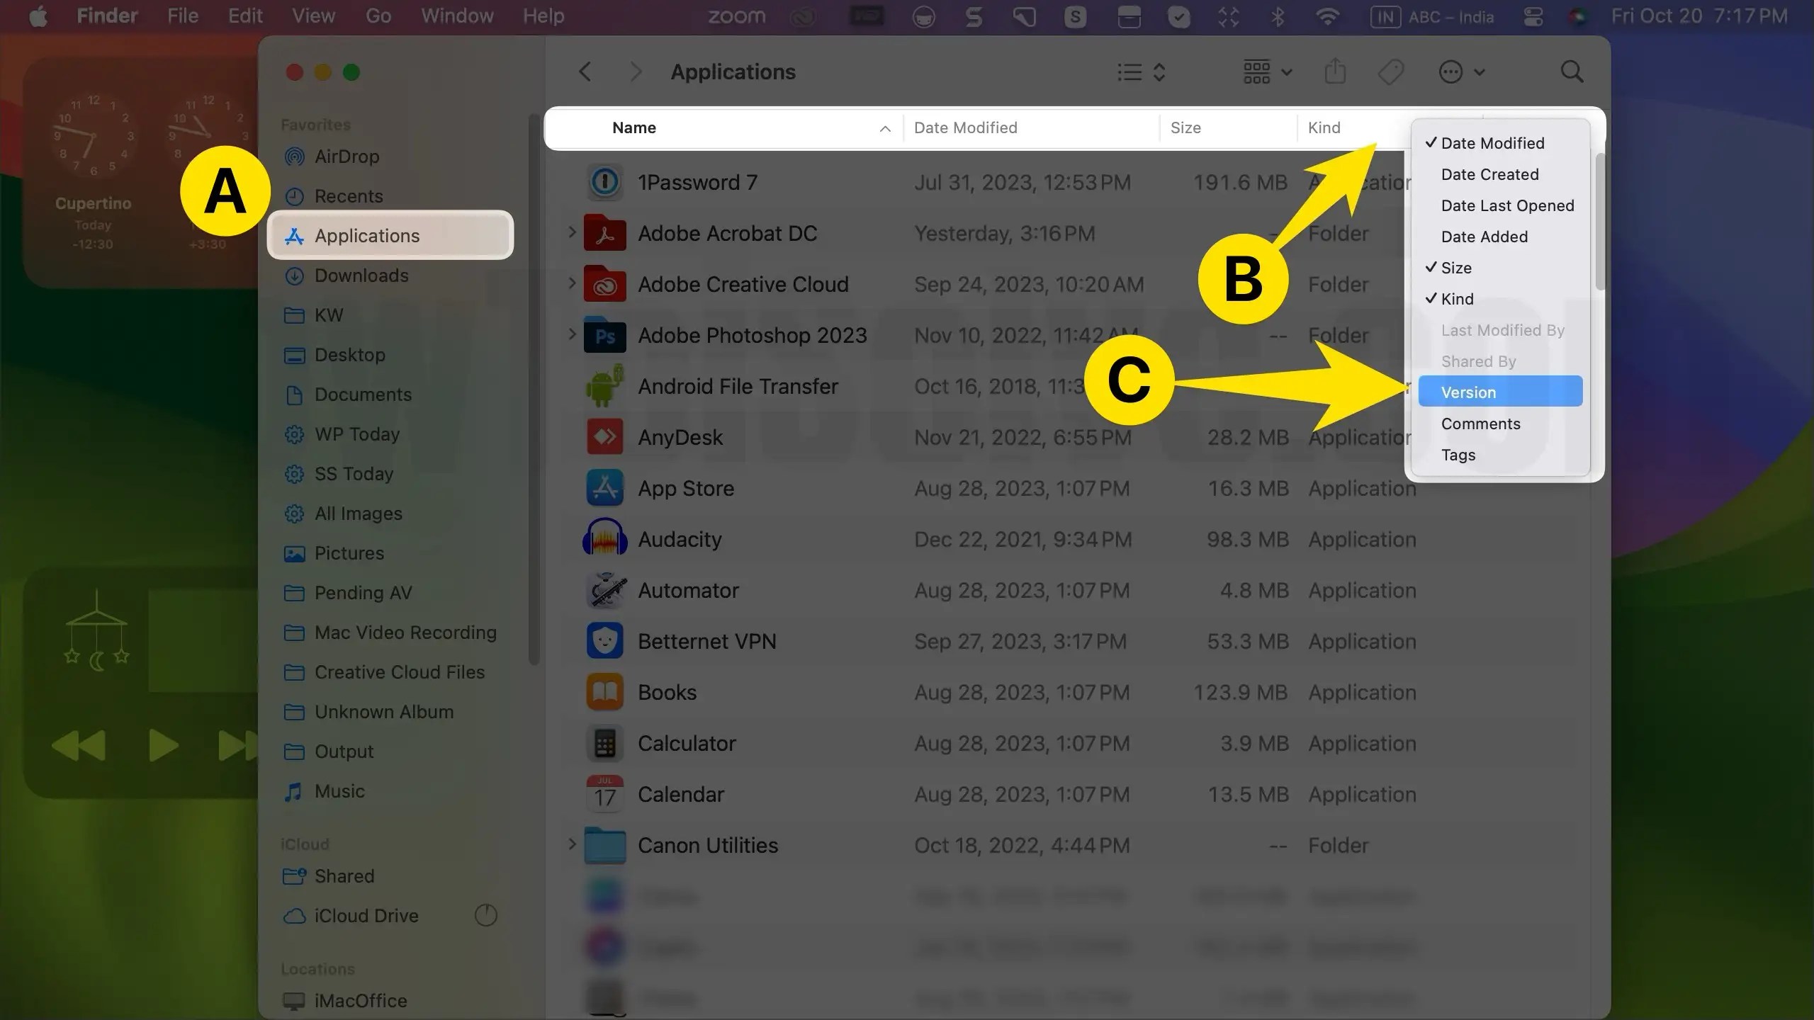Uncheck Date Modified in the column menu

[1492, 143]
